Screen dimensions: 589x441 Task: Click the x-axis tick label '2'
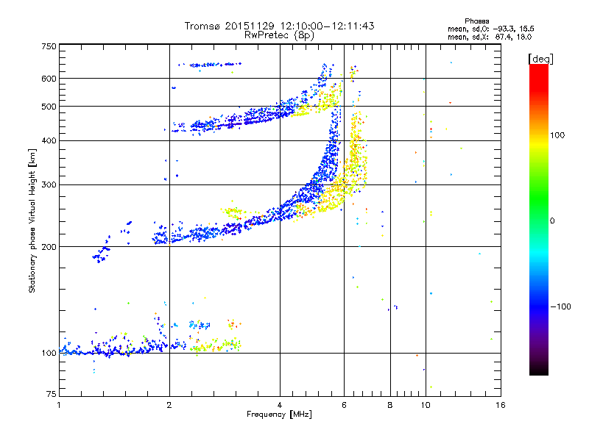coord(169,405)
